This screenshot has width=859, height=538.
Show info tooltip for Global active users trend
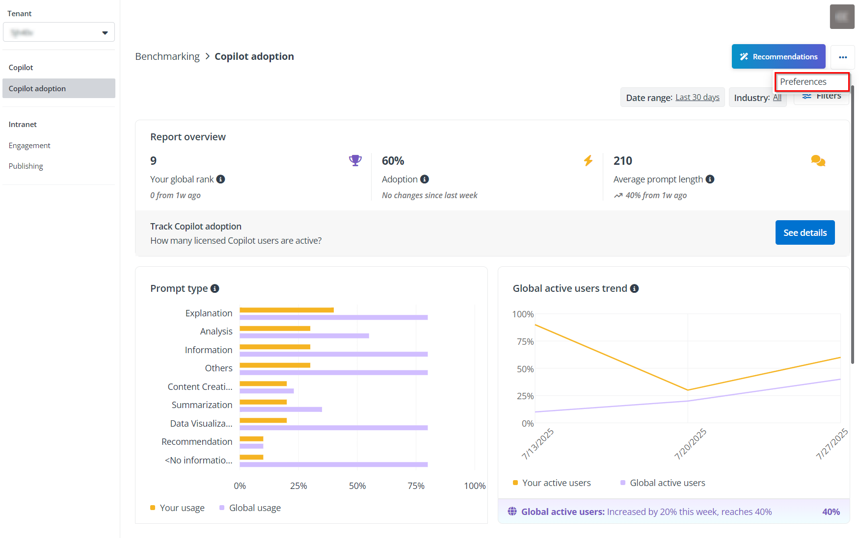[634, 288]
